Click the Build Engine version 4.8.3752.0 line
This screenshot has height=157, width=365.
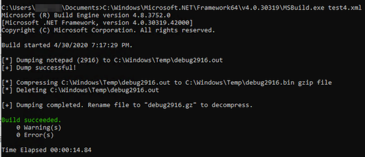86,15
